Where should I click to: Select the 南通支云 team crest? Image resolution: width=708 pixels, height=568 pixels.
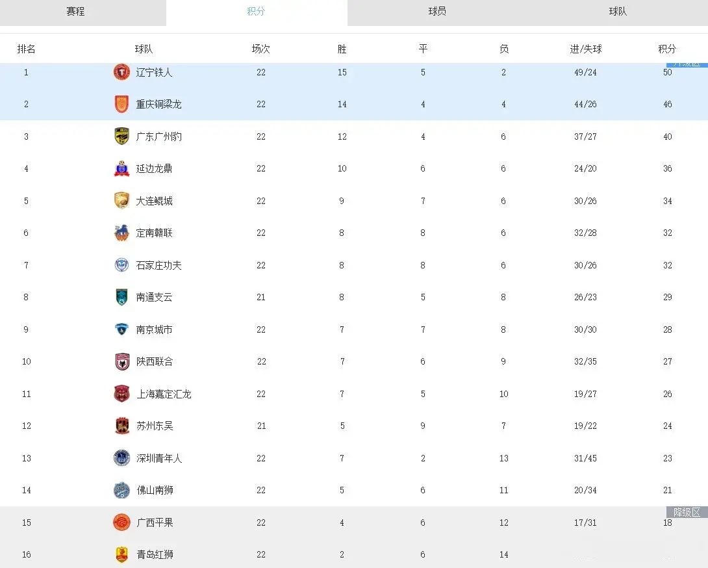click(x=121, y=297)
